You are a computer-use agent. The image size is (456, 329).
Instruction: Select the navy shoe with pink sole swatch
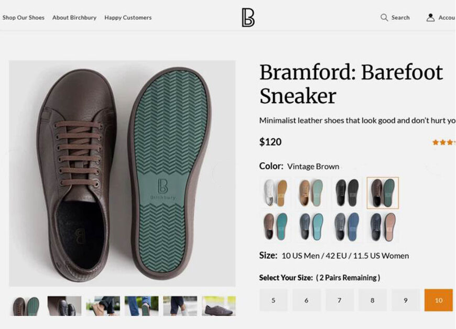(x=383, y=227)
